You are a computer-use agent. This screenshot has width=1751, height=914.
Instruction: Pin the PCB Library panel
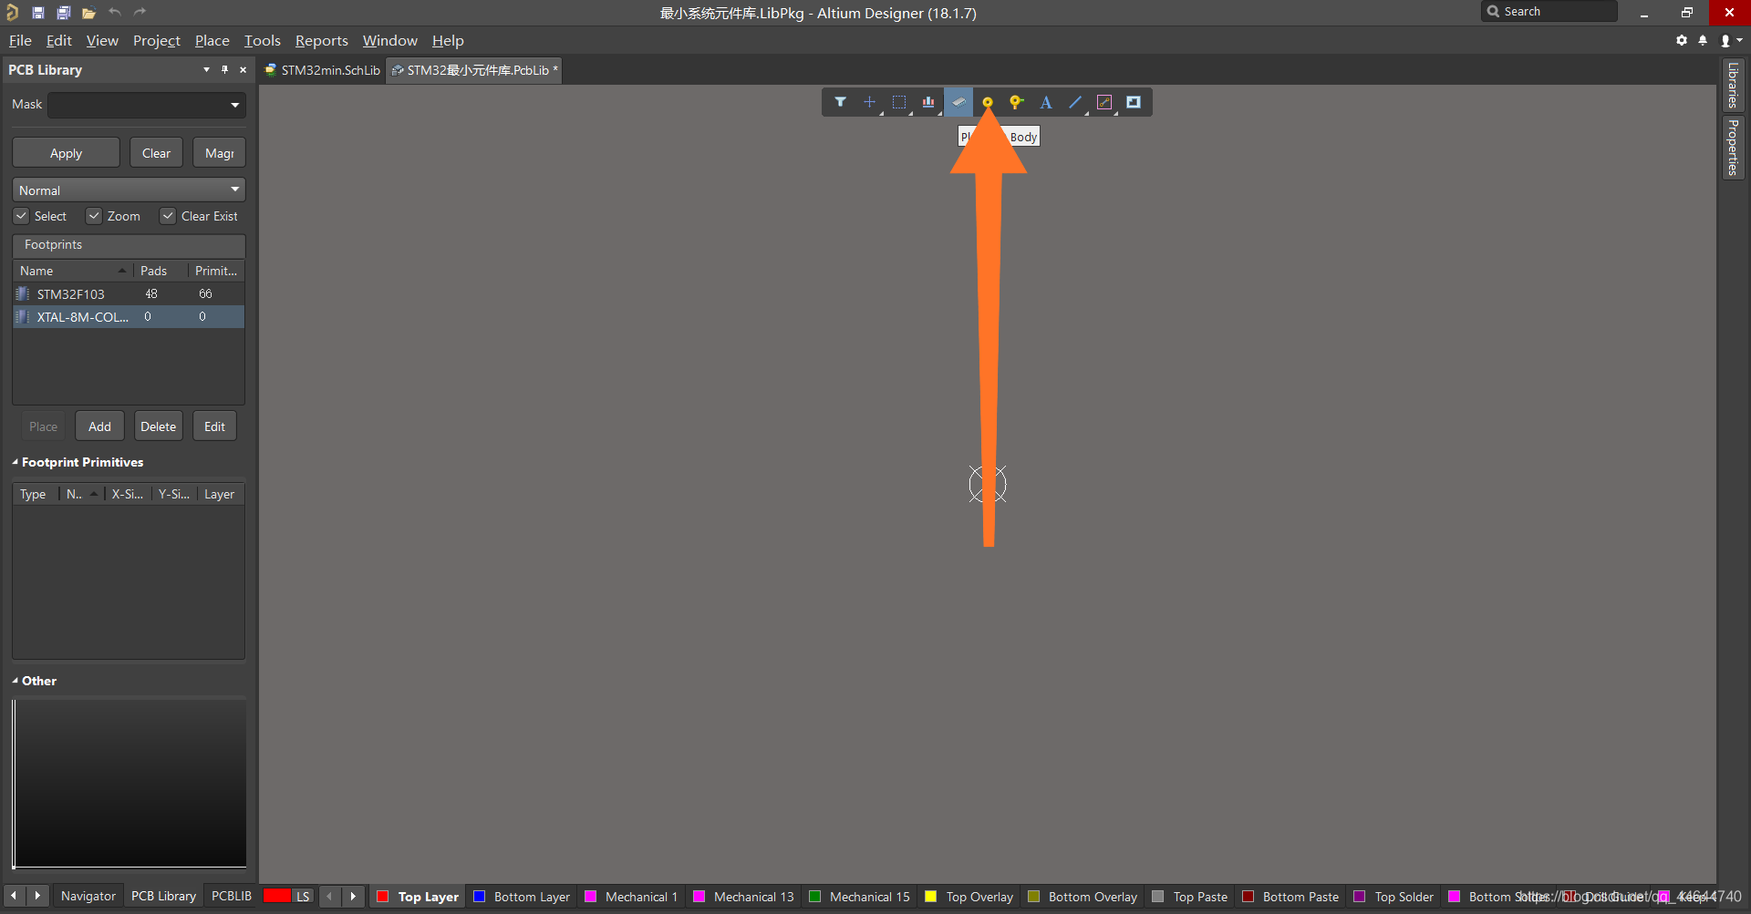224,69
